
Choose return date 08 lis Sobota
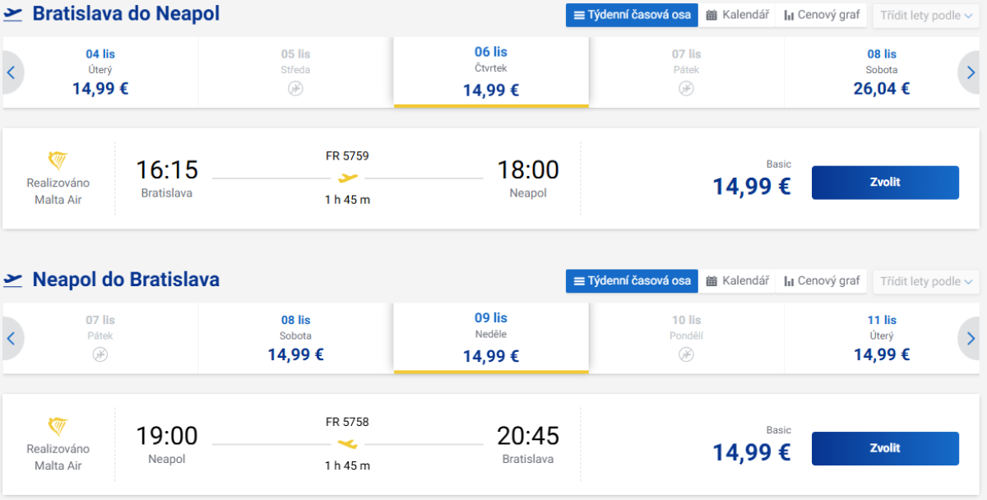[x=296, y=338]
